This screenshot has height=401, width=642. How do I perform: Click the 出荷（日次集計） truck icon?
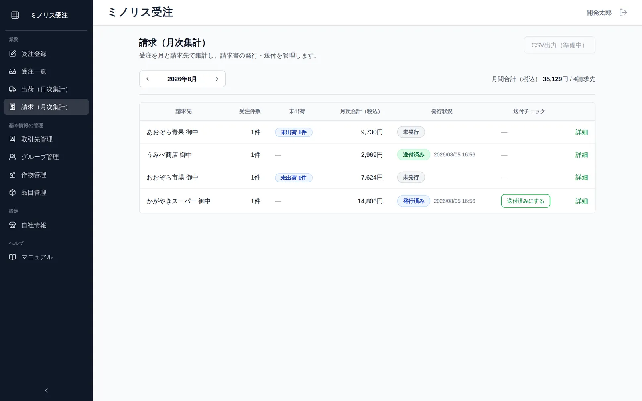pos(12,89)
